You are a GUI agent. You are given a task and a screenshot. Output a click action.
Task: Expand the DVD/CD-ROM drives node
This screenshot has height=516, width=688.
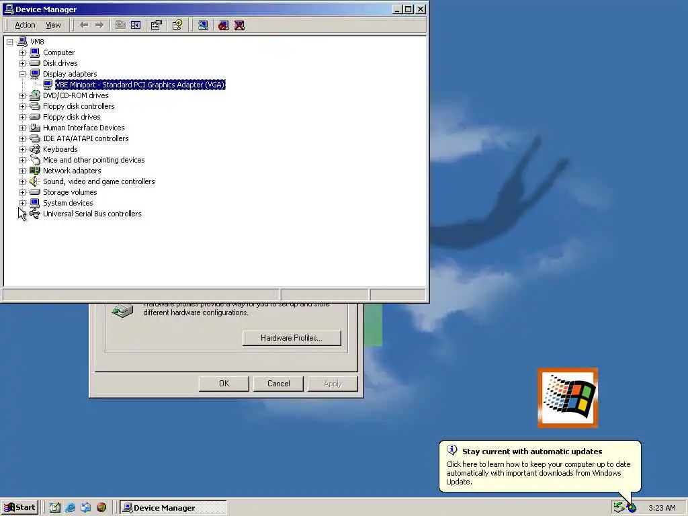pyautogui.click(x=22, y=95)
